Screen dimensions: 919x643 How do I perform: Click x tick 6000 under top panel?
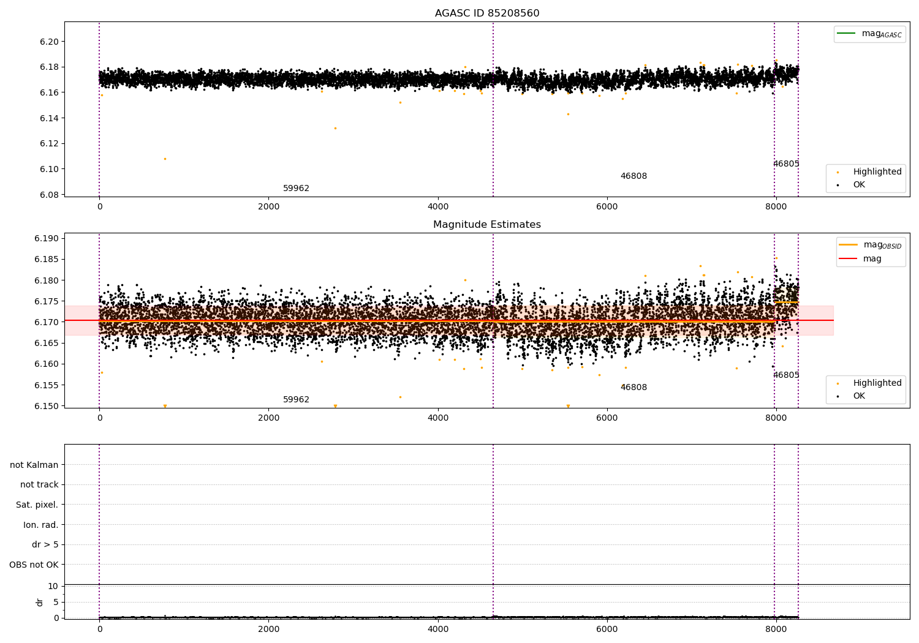(607, 207)
